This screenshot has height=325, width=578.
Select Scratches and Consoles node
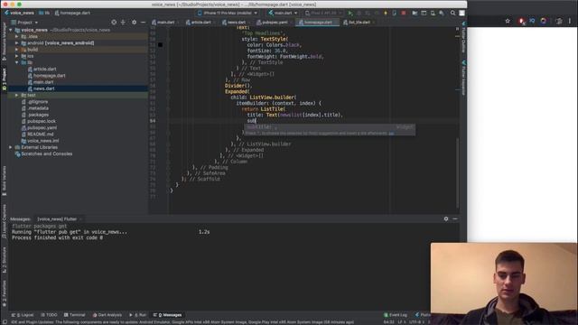[x=46, y=154]
